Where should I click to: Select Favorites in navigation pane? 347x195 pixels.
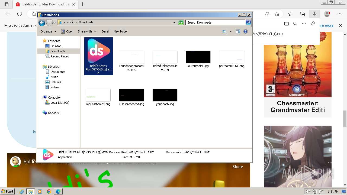[x=54, y=41]
